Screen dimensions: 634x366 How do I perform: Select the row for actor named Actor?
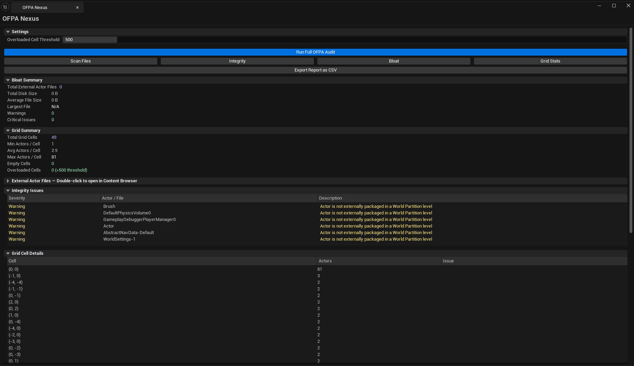tap(317, 226)
